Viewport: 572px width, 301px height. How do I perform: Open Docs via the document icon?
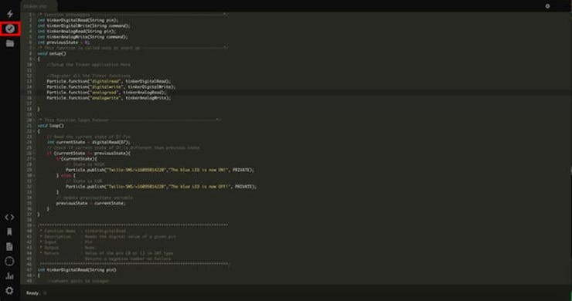(x=9, y=247)
